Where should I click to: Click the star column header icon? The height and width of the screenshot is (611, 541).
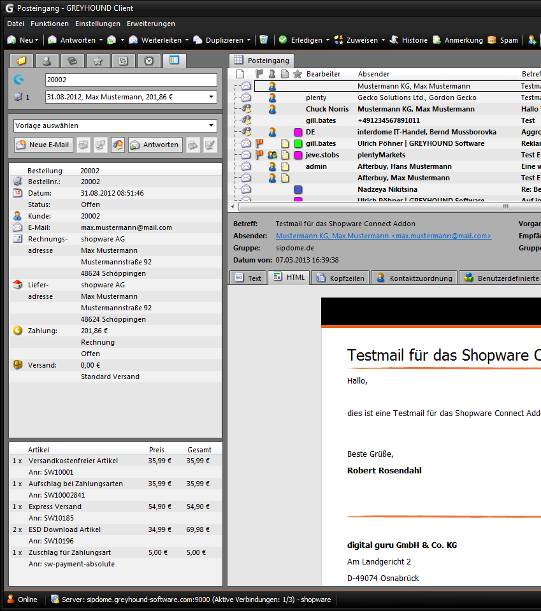[298, 74]
